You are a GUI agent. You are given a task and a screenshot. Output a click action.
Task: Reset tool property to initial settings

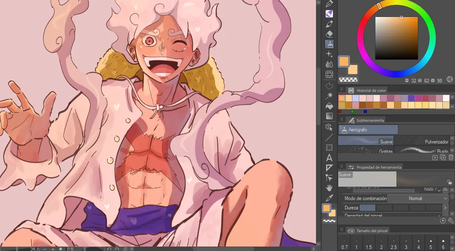(442, 221)
